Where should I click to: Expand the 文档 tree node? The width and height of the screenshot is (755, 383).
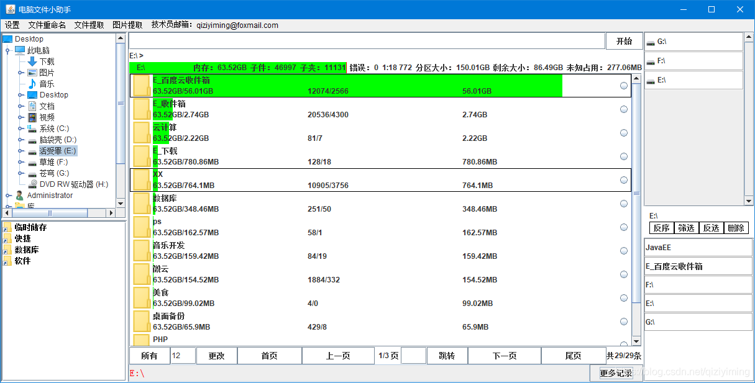coord(21,106)
